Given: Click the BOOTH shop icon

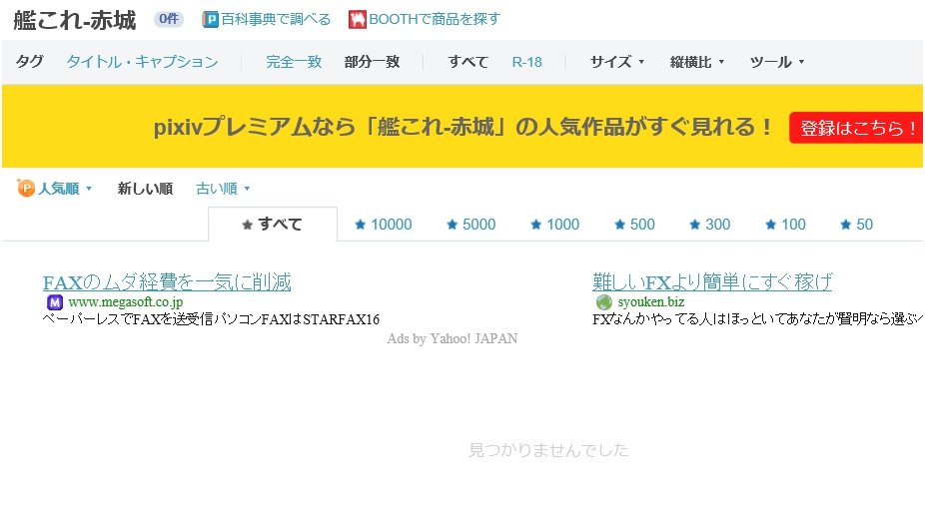Looking at the screenshot, I should [x=357, y=20].
